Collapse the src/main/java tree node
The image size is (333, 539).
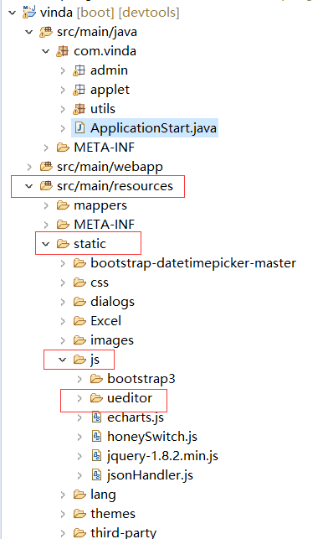tap(29, 32)
